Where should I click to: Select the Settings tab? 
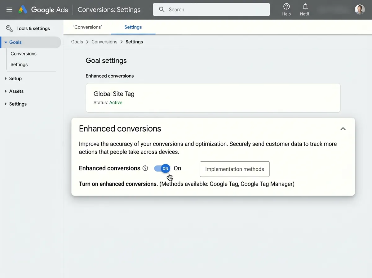(133, 27)
